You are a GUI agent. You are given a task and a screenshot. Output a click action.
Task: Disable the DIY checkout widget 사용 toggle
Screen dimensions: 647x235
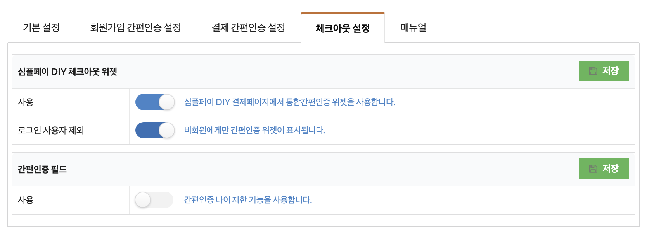coord(155,102)
